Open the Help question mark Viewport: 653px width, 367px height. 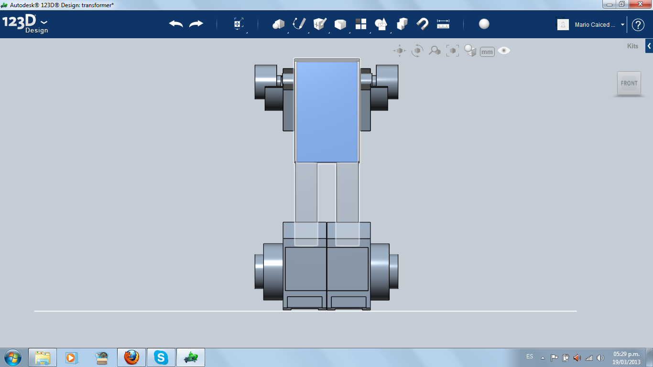(x=638, y=25)
